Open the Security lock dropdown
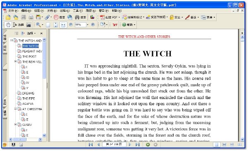This screenshot has width=248, height=151. tap(176, 17)
